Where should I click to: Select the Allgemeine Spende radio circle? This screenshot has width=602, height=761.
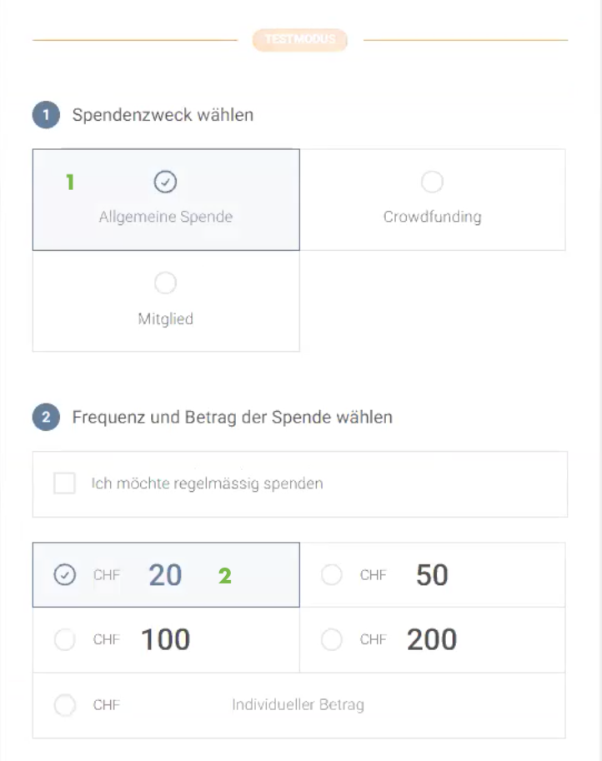coord(166,182)
